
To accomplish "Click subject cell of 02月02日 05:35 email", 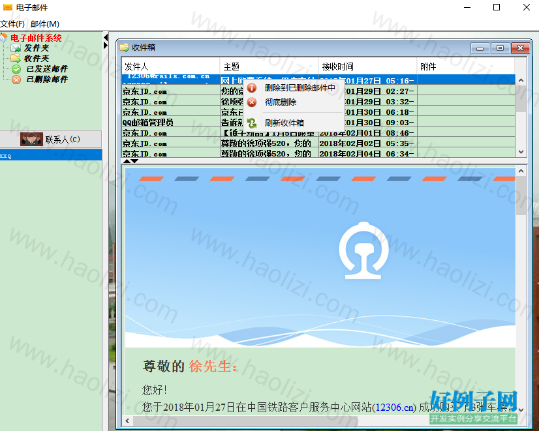I will click(x=269, y=143).
